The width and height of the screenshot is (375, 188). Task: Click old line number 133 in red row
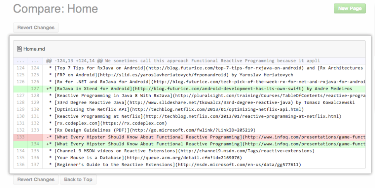(21, 137)
